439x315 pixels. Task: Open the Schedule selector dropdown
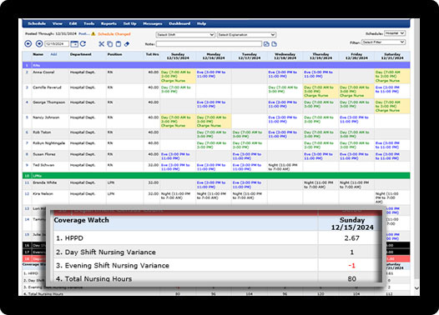[x=395, y=33]
